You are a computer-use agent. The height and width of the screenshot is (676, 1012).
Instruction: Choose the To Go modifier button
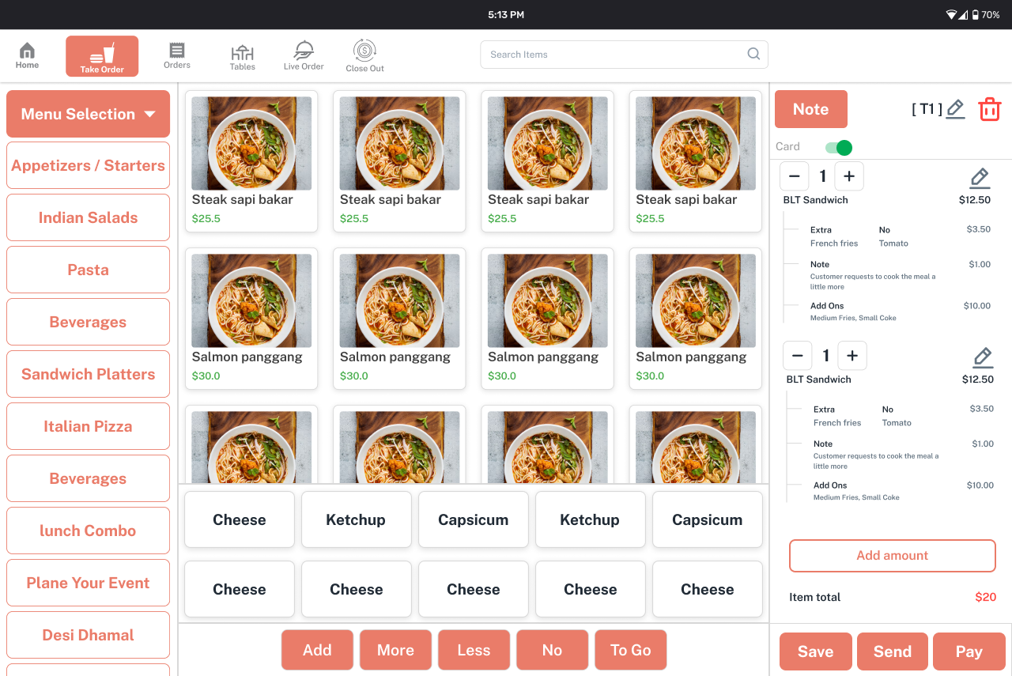point(630,650)
